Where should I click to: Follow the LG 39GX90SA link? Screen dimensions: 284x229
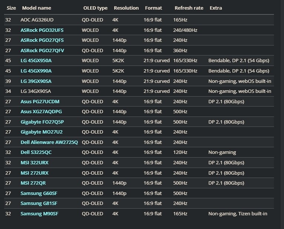click(x=36, y=81)
